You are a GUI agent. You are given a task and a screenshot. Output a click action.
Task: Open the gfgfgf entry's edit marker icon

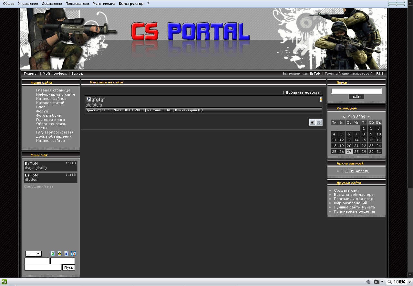[x=321, y=100]
